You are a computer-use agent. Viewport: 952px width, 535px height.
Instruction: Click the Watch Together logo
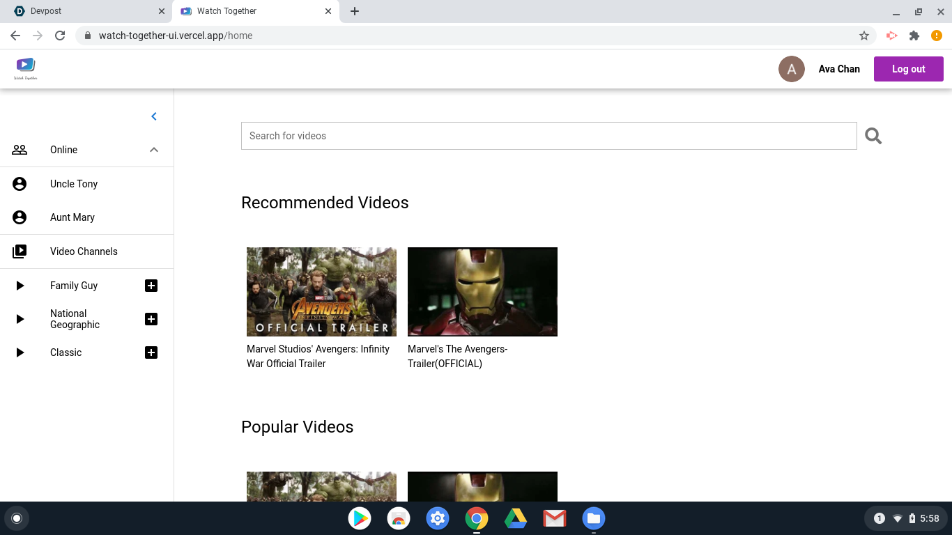(26, 68)
